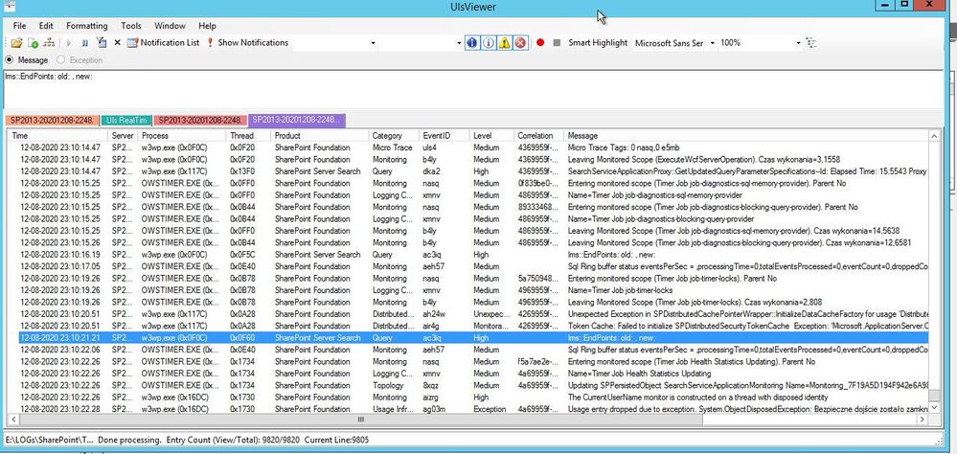
Task: Open the Formatting menu
Action: click(x=86, y=26)
